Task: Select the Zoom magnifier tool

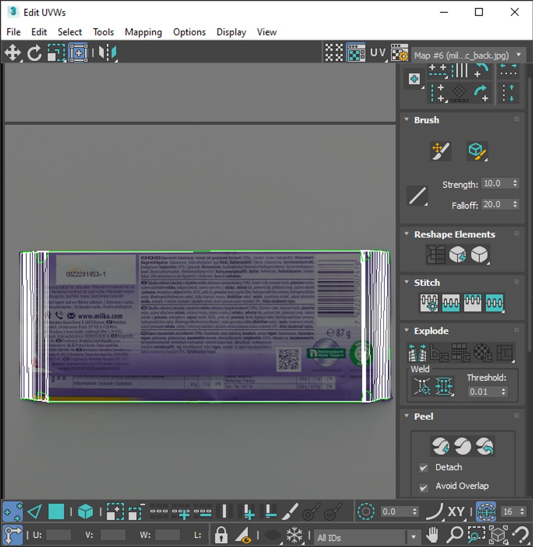Action: pos(455,535)
